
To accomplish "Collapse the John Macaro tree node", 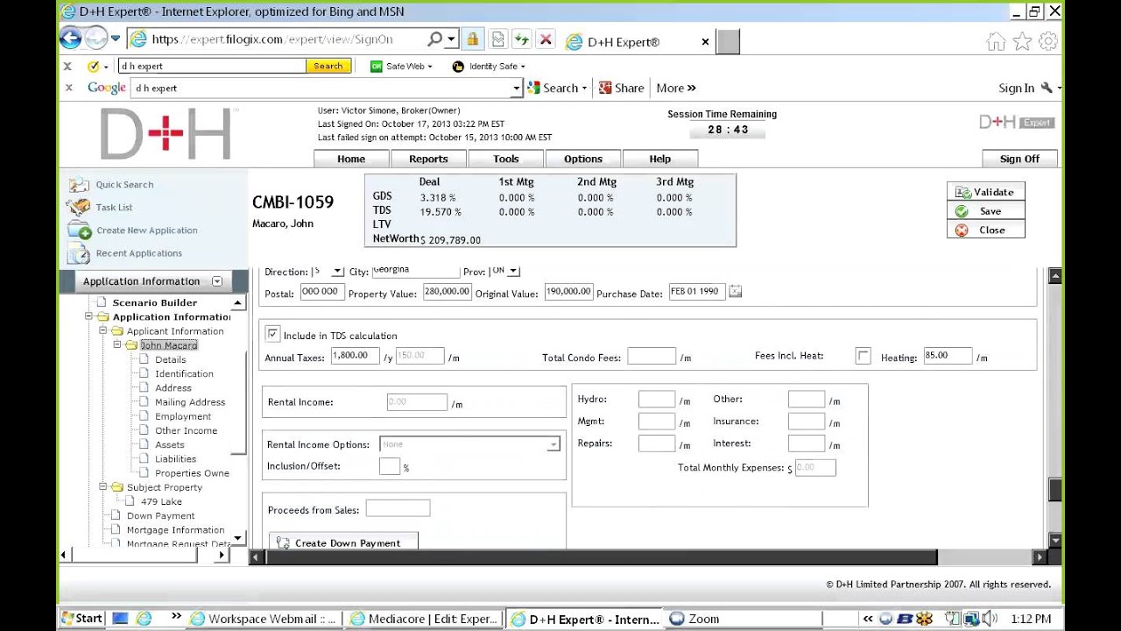I will pos(117,345).
